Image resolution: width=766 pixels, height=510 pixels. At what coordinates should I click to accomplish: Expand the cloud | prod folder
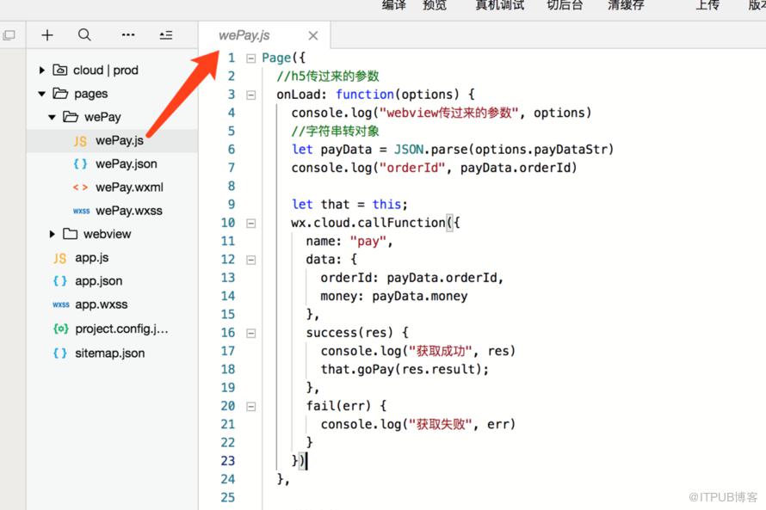42,71
